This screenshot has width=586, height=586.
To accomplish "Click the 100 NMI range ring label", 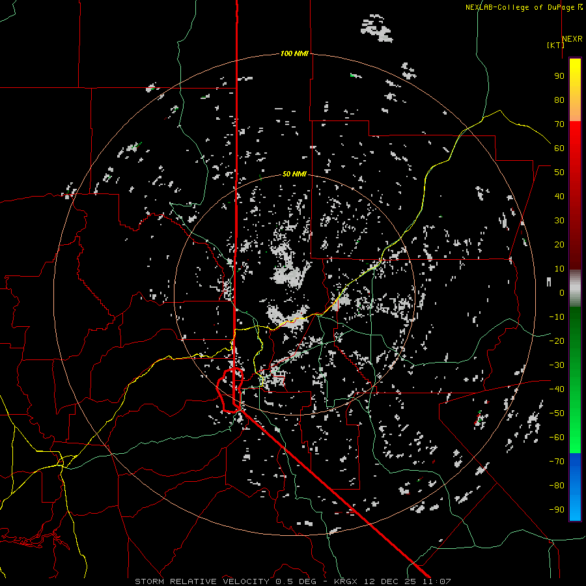I will point(294,53).
